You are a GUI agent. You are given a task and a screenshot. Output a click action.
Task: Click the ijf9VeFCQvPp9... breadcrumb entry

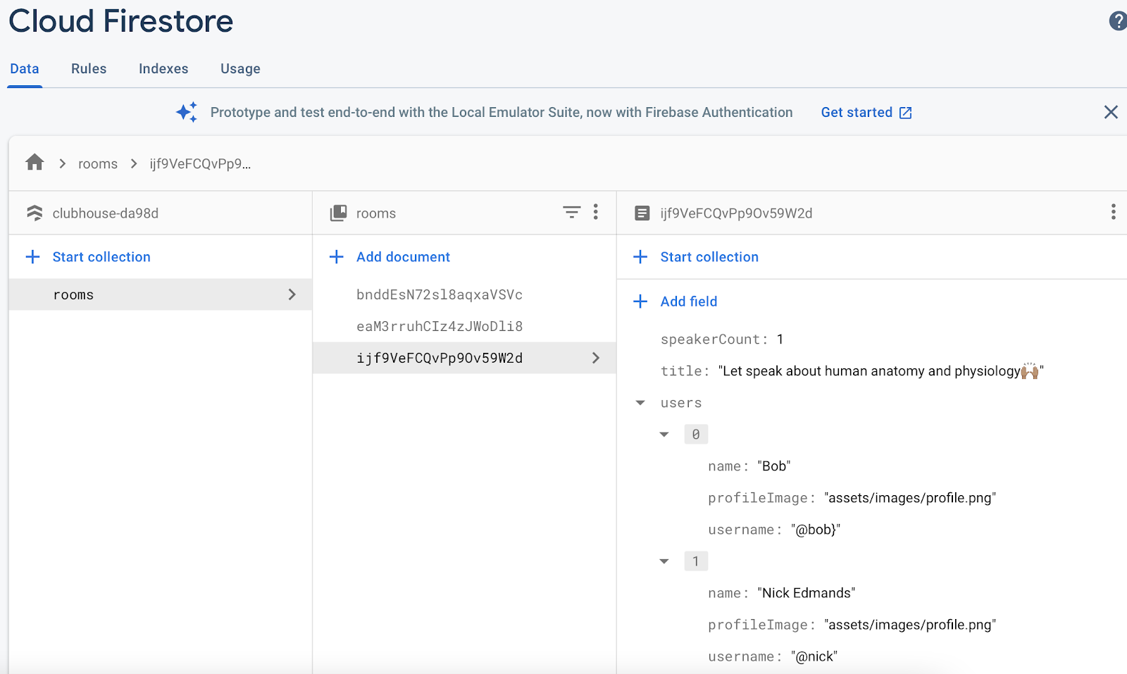tap(200, 163)
